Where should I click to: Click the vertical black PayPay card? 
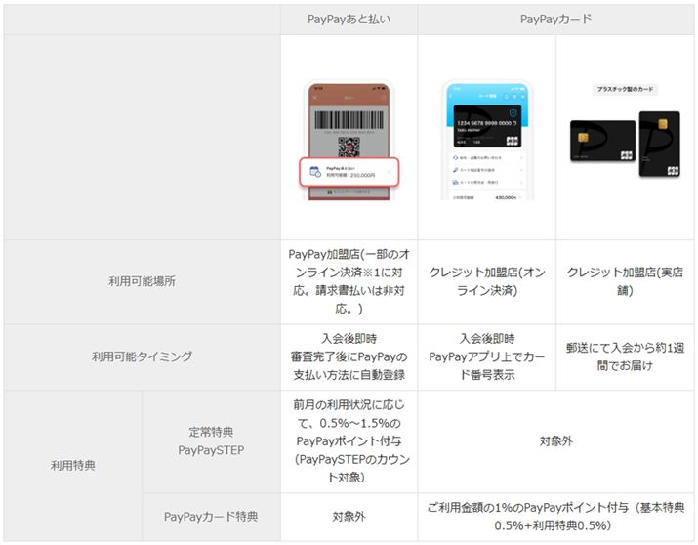coord(660,144)
